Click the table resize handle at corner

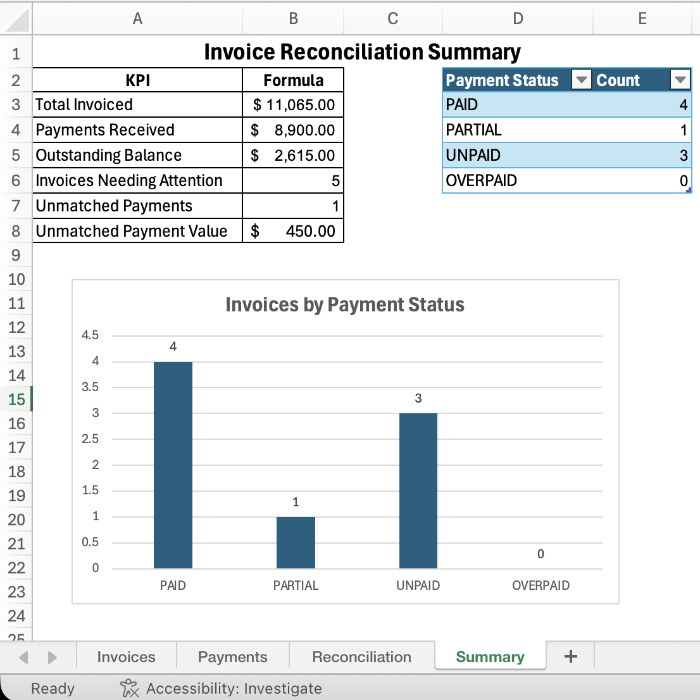(x=689, y=190)
